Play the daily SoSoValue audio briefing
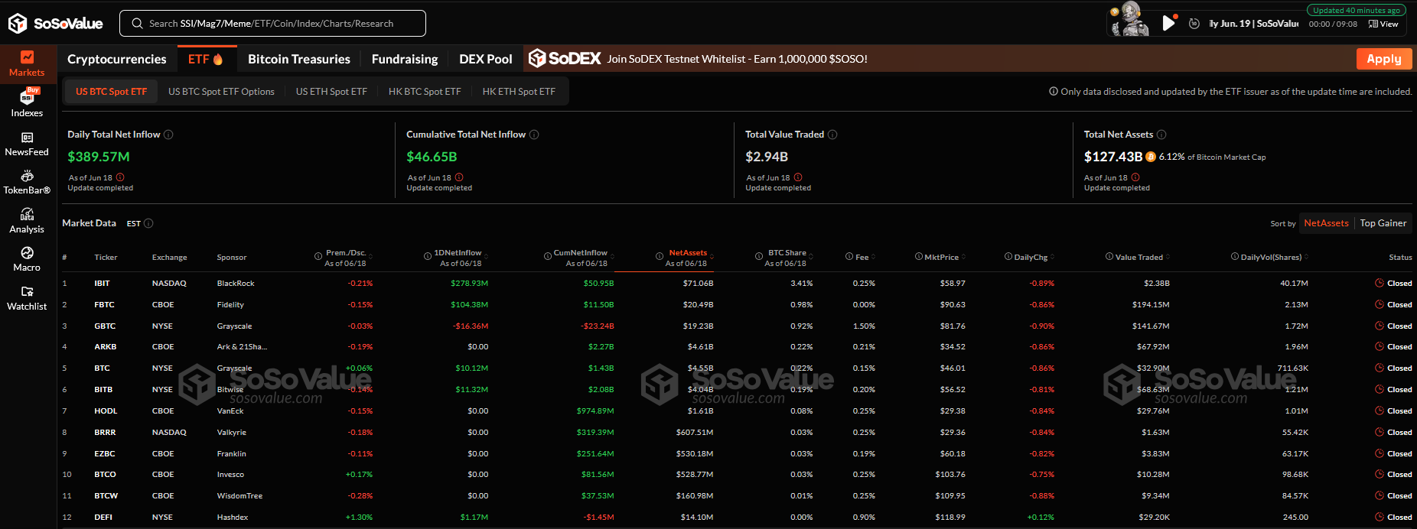Viewport: 1417px width, 529px height. tap(1168, 23)
